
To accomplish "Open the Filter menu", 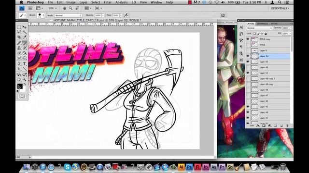I will pos(108,2).
